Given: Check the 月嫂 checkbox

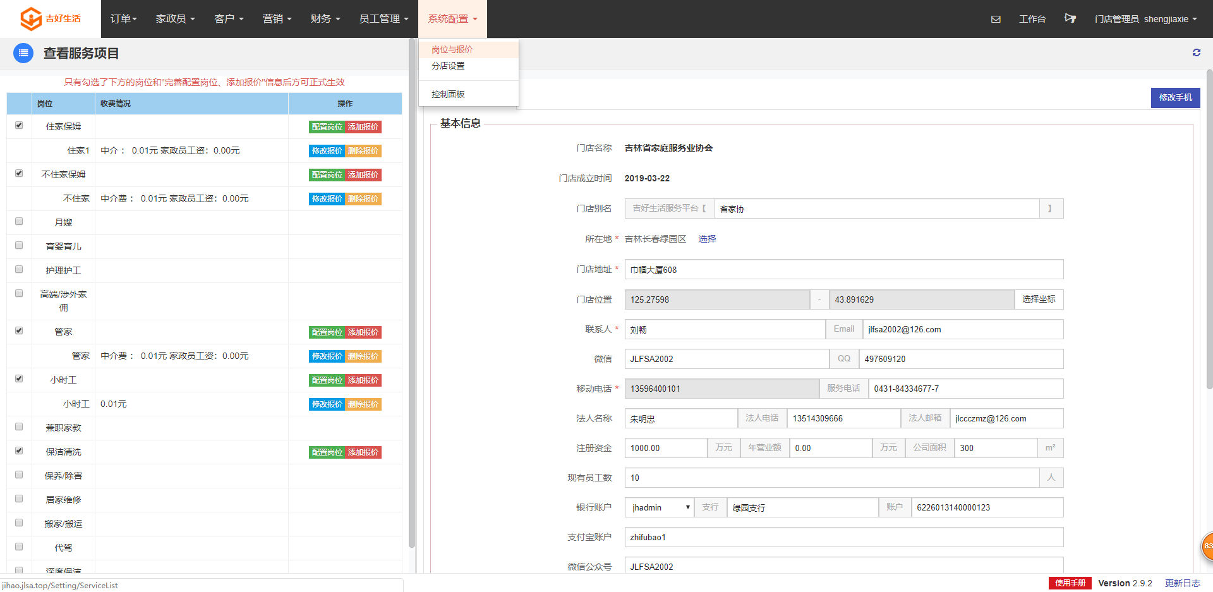Looking at the screenshot, I should coord(19,221).
